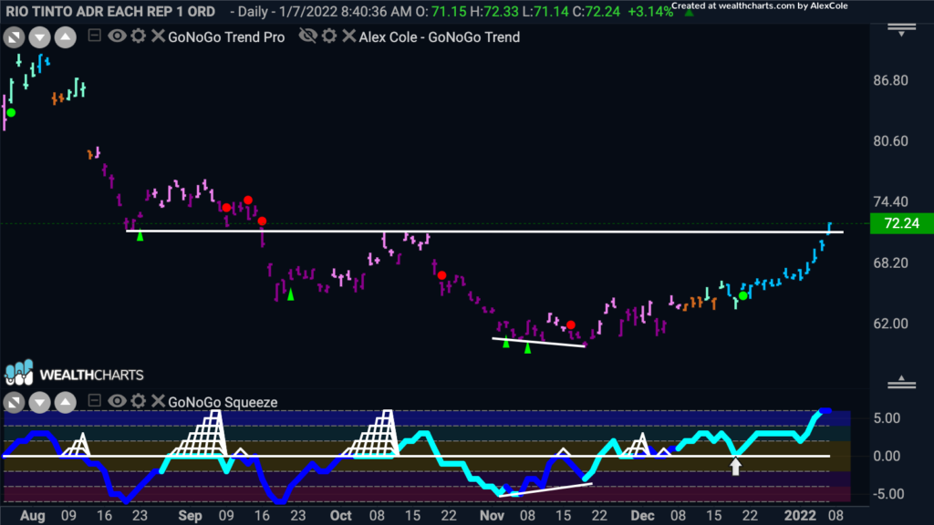Click the C:72.24 close value
The height and width of the screenshot is (525, 934).
pos(597,11)
